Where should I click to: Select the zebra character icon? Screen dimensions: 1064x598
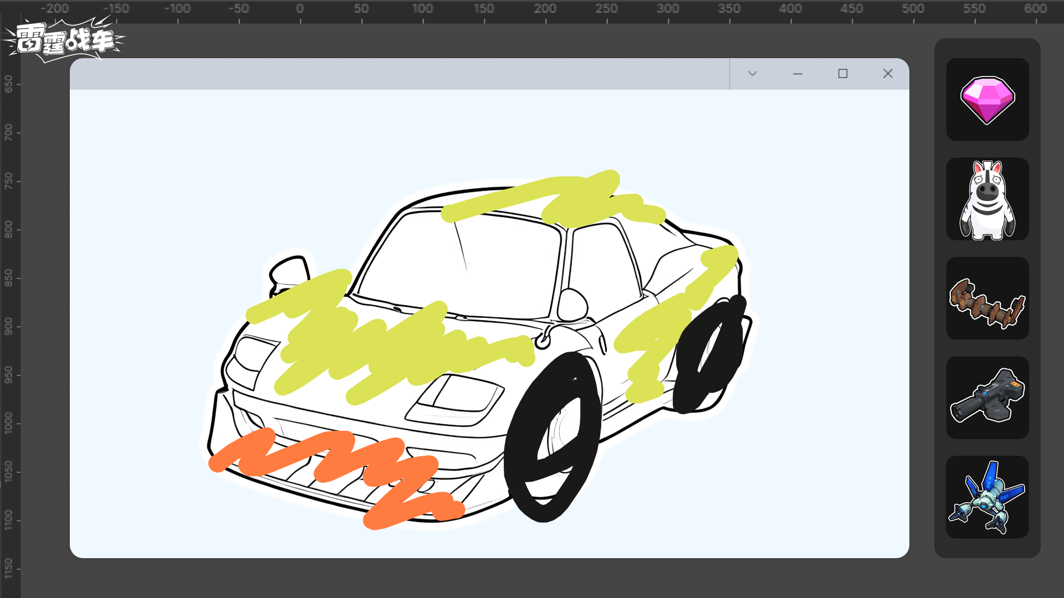[x=988, y=199]
